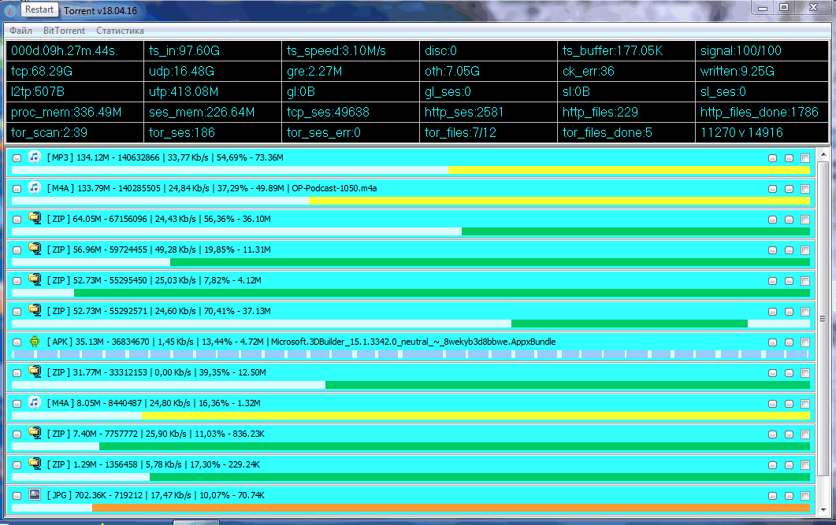
Task: Click the archive icon on the ZIP 1.29M row
Action: [34, 464]
